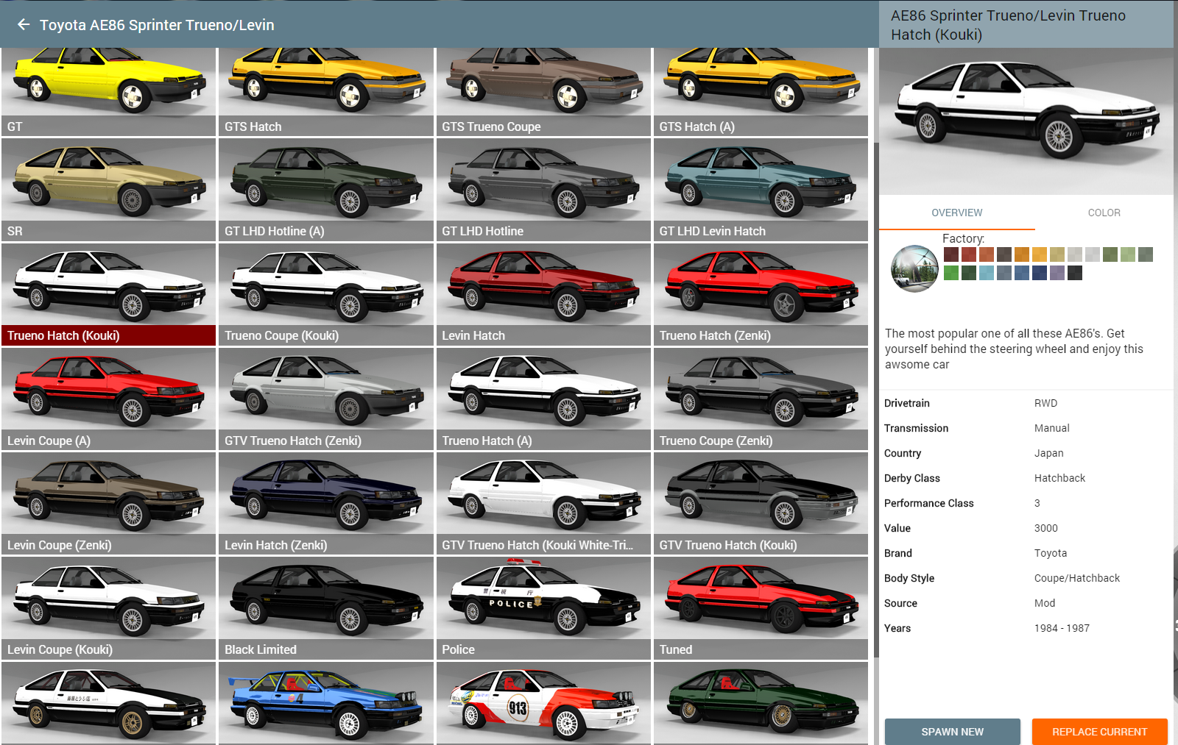
Task: Select the GTS Hatch (A) configuration
Action: click(761, 92)
